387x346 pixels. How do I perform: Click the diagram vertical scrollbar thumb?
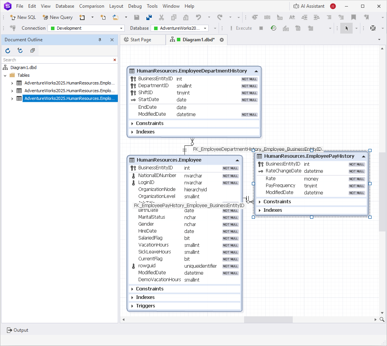382,192
